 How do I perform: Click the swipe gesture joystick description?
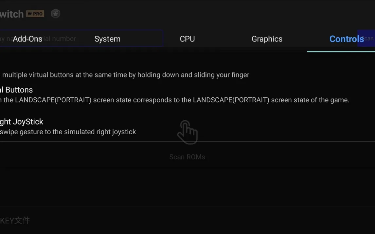[x=68, y=132]
